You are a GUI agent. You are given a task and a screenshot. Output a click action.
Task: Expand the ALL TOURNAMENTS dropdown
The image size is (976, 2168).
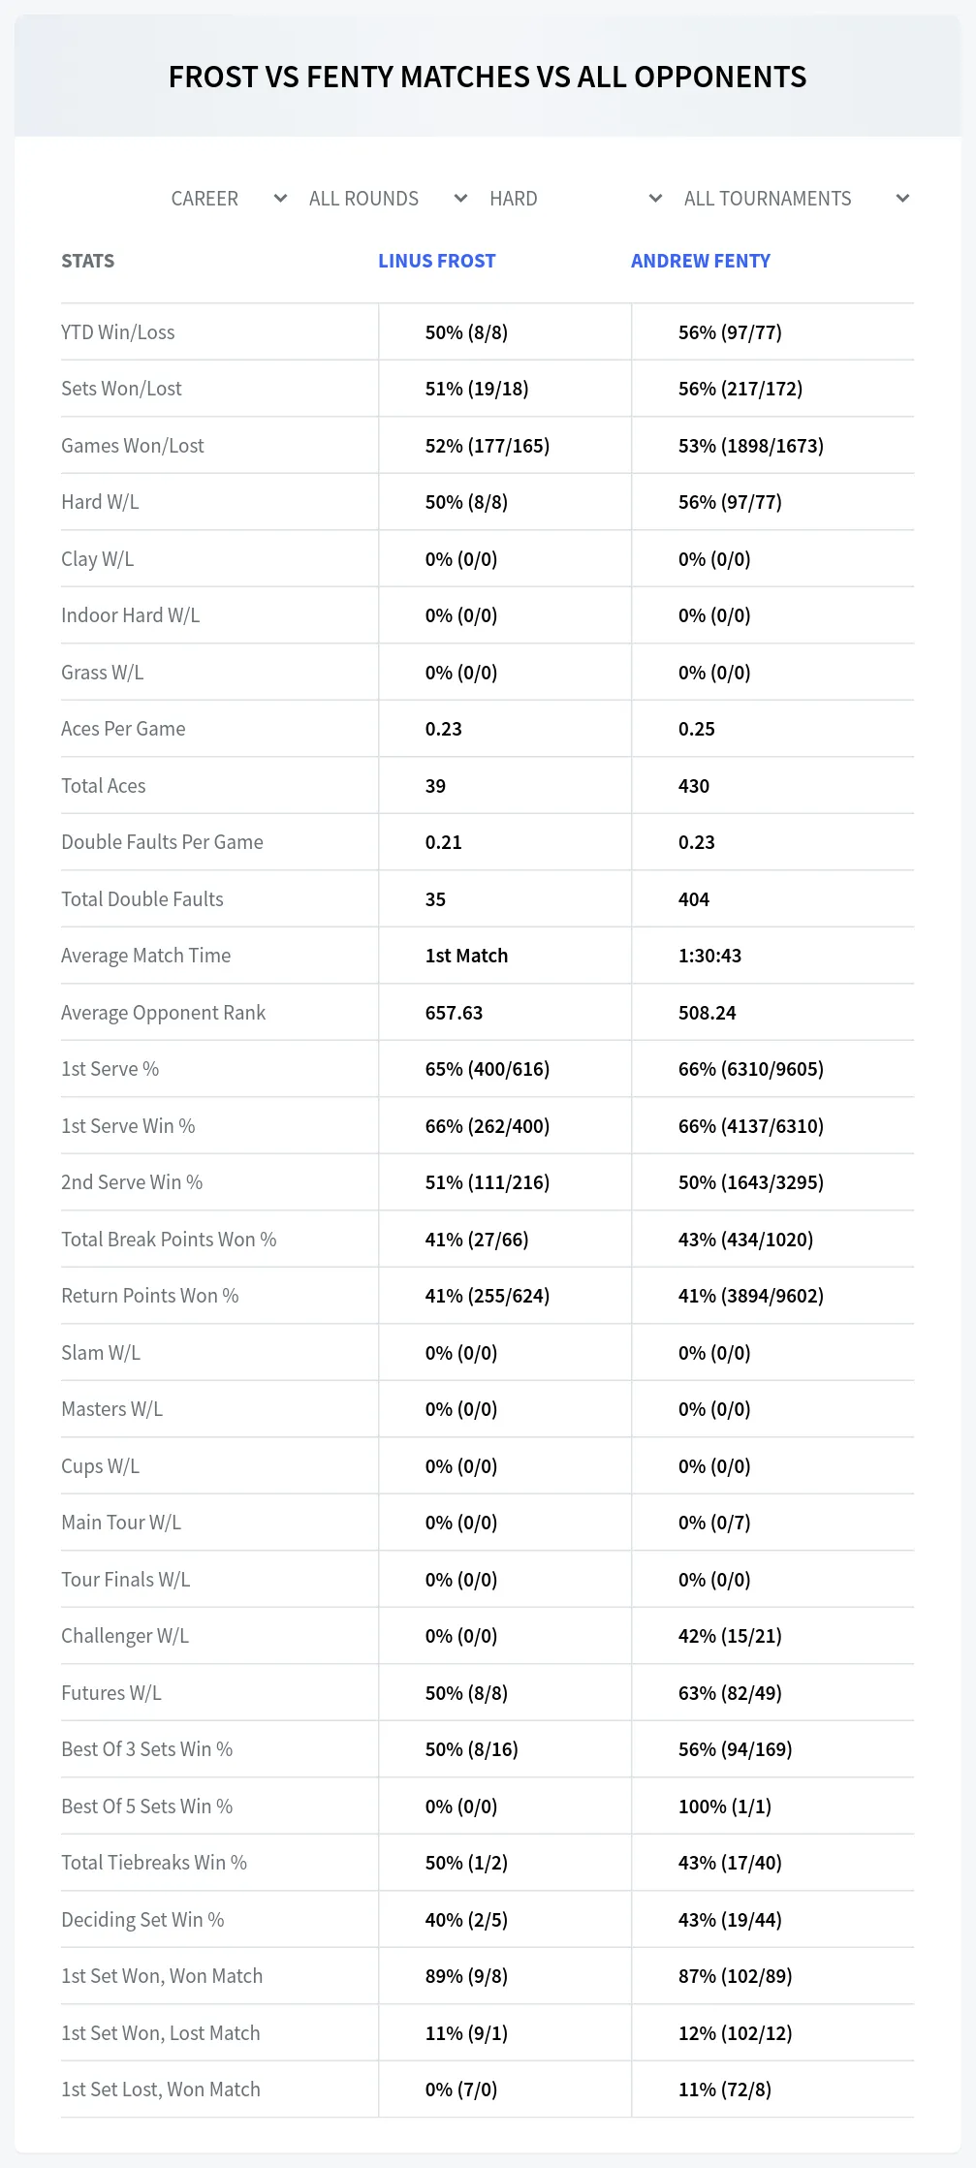click(x=795, y=199)
